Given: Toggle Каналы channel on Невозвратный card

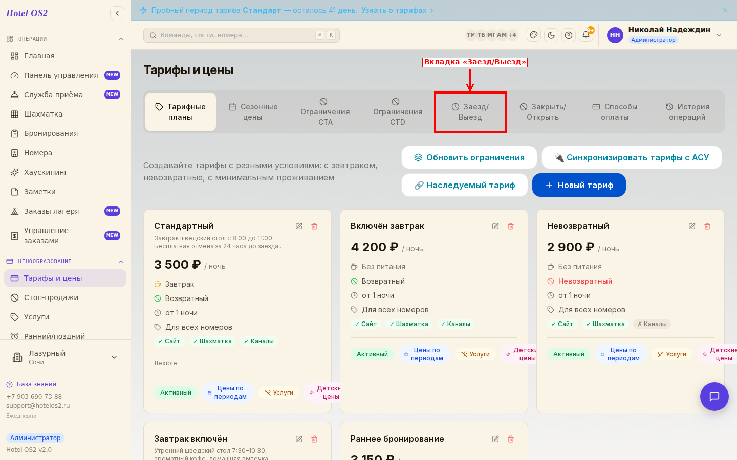Looking at the screenshot, I should click(652, 324).
